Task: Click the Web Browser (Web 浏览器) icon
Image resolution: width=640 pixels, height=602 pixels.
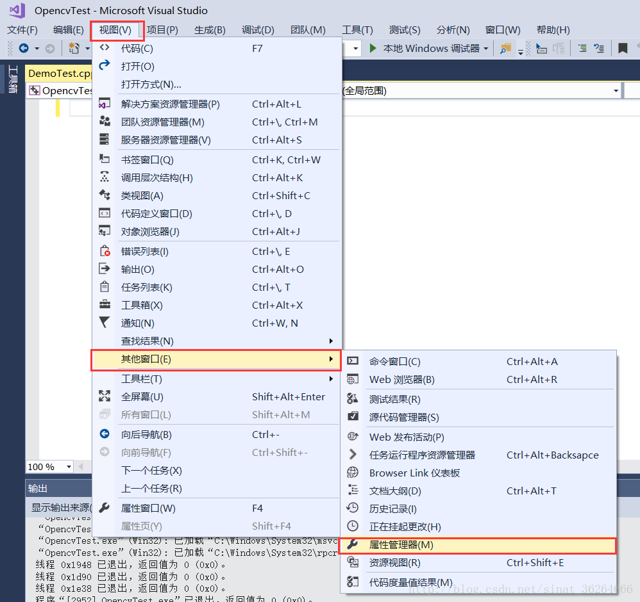Action: (x=353, y=379)
